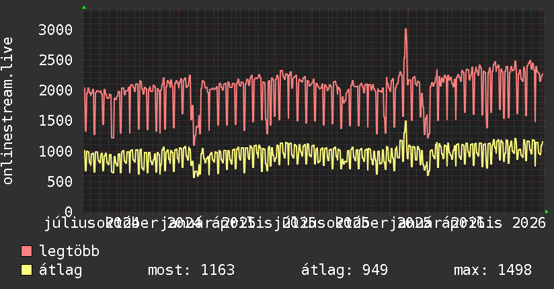Click the 2026 label at x-axis end
This screenshot has height=289, width=554.
[529, 223]
